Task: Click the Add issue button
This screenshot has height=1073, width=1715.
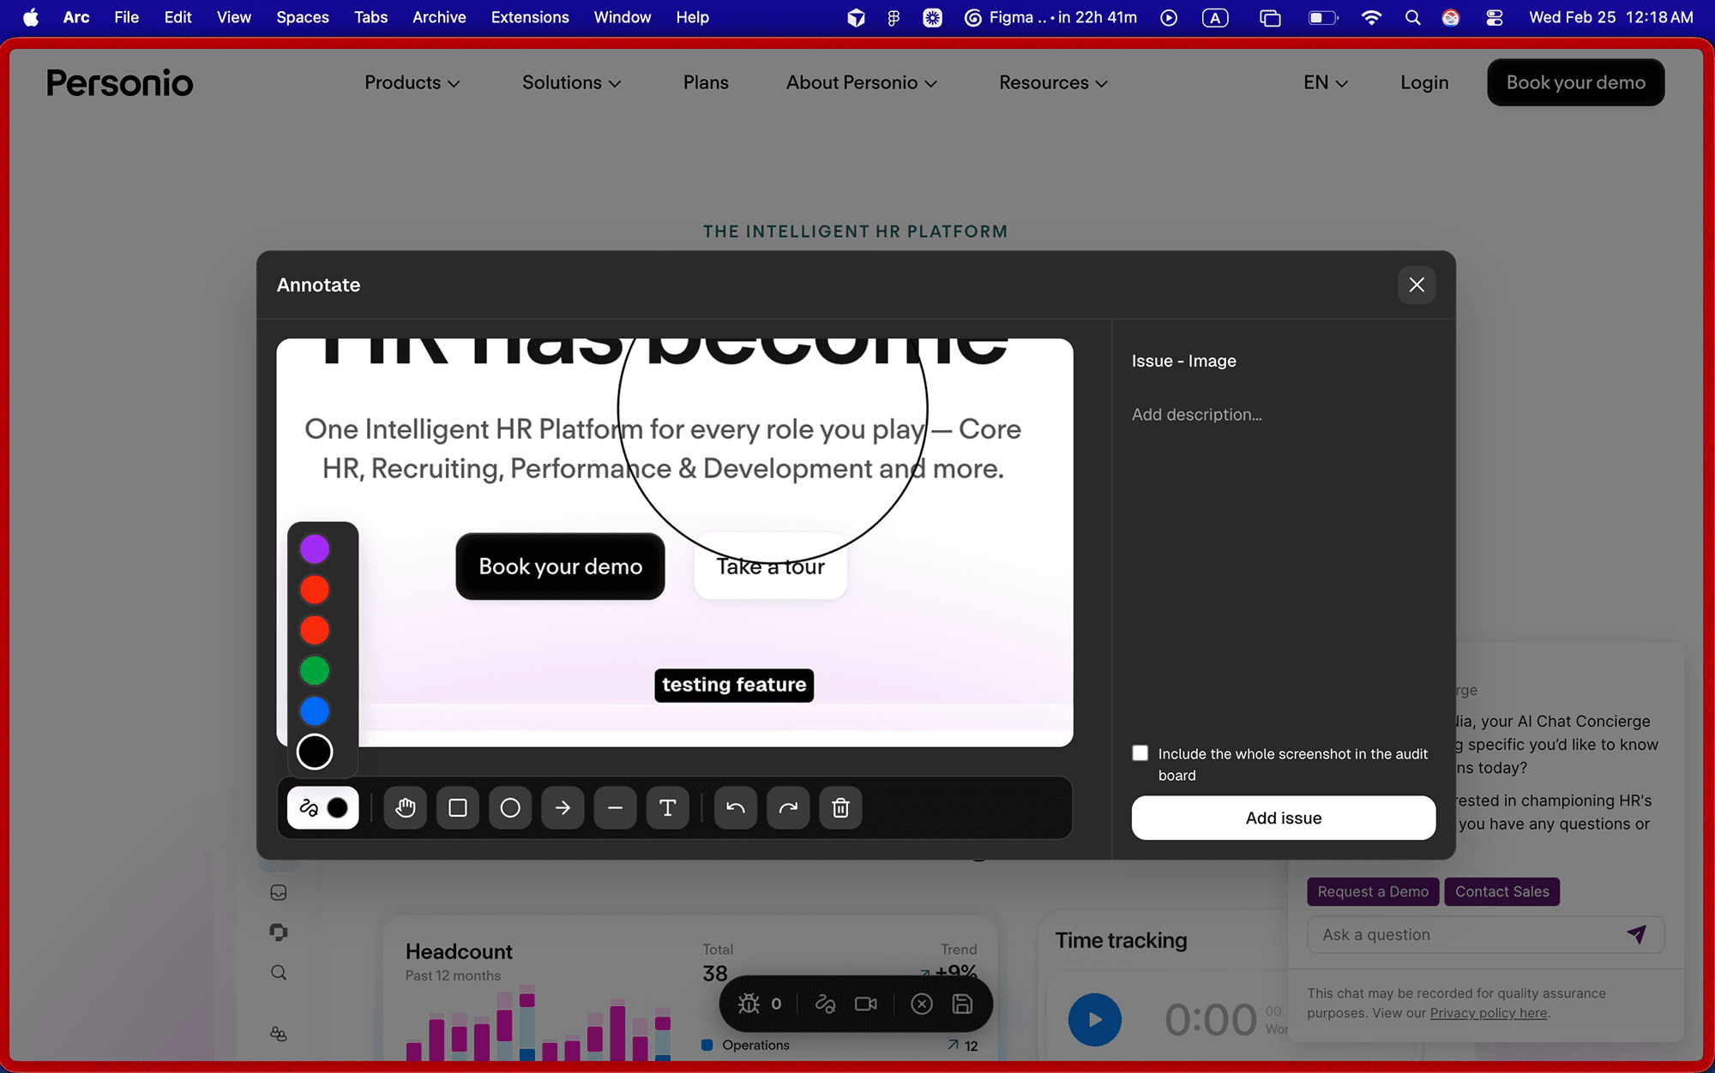Action: 1283,818
